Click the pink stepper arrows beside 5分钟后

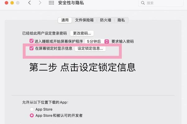(x=107, y=42)
